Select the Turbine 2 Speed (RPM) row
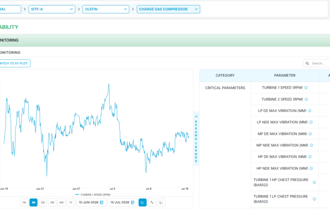The width and height of the screenshot is (330, 213). coord(285,99)
